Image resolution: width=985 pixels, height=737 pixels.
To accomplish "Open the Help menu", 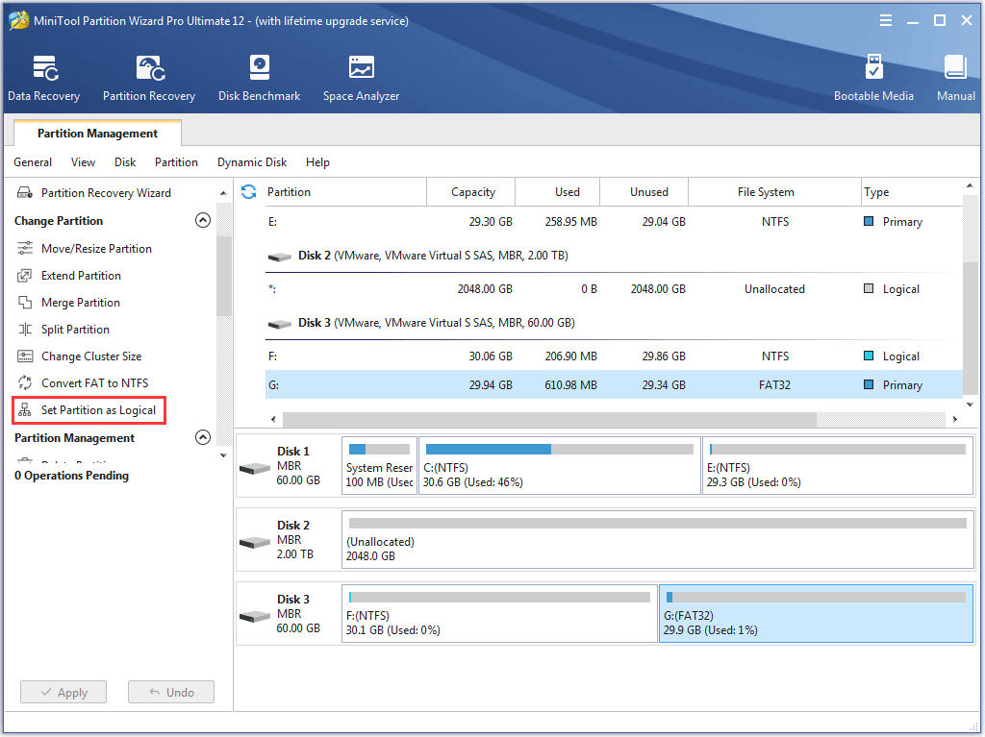I will pyautogui.click(x=317, y=162).
